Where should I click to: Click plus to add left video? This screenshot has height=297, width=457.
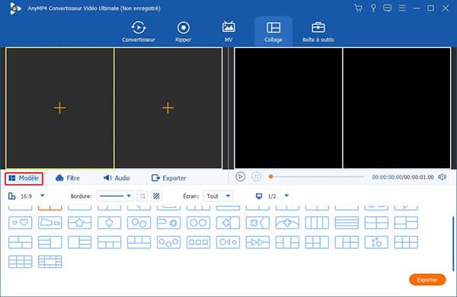pyautogui.click(x=60, y=108)
